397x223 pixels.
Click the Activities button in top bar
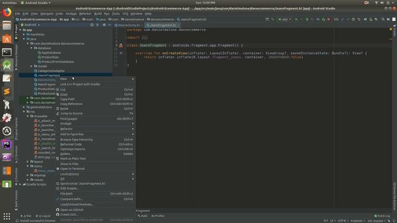click(9, 2)
